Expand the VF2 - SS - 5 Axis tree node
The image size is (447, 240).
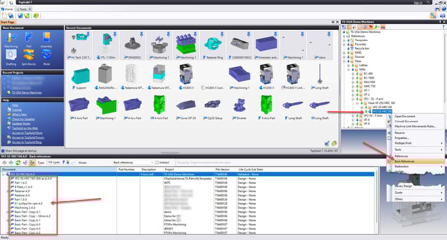353,116
